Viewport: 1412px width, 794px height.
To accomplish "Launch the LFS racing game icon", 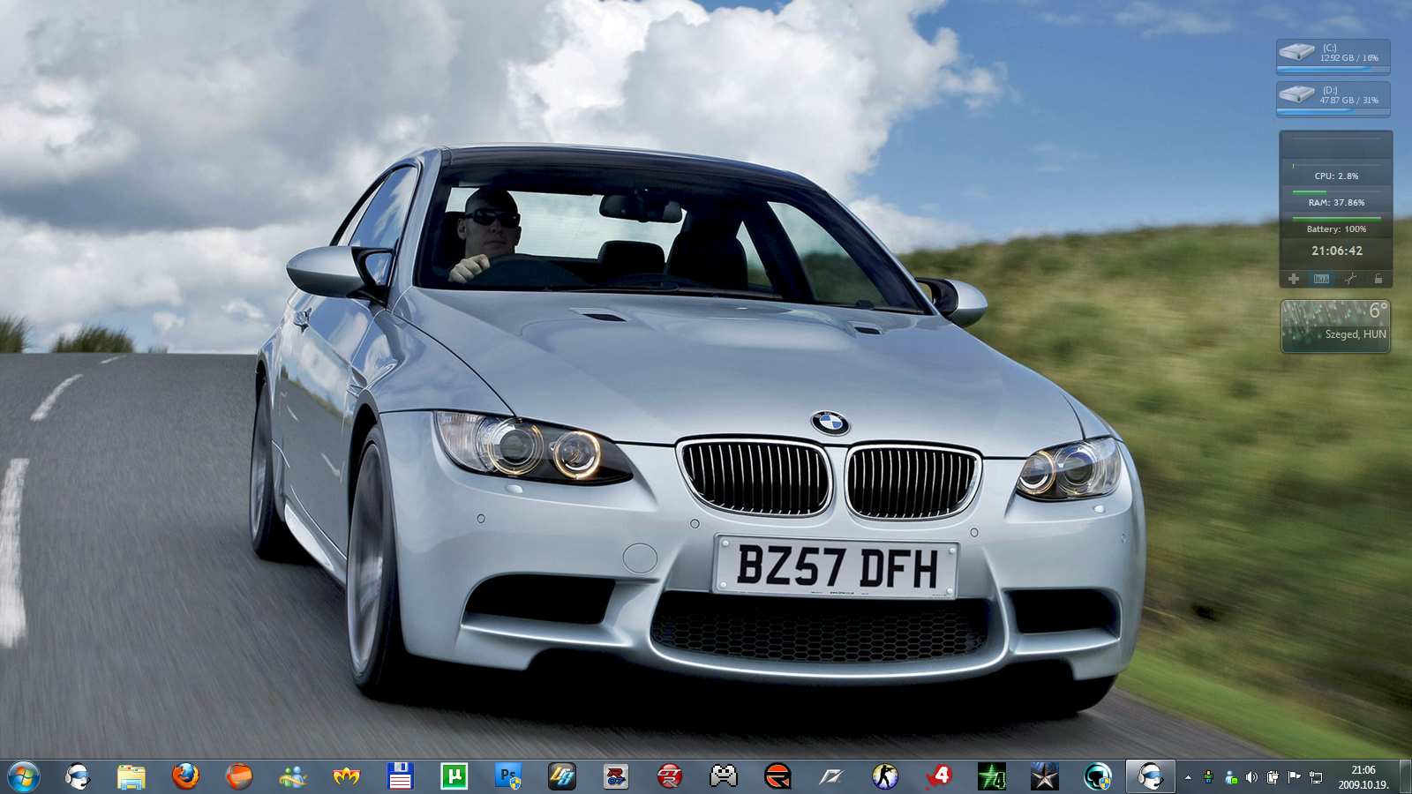I will (562, 776).
